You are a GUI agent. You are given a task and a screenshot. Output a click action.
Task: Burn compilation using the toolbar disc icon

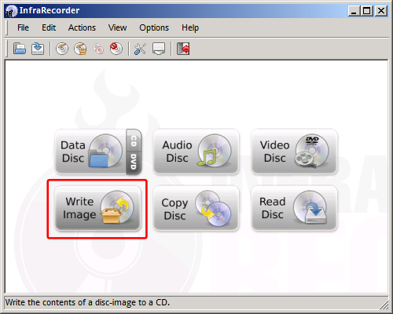click(62, 49)
